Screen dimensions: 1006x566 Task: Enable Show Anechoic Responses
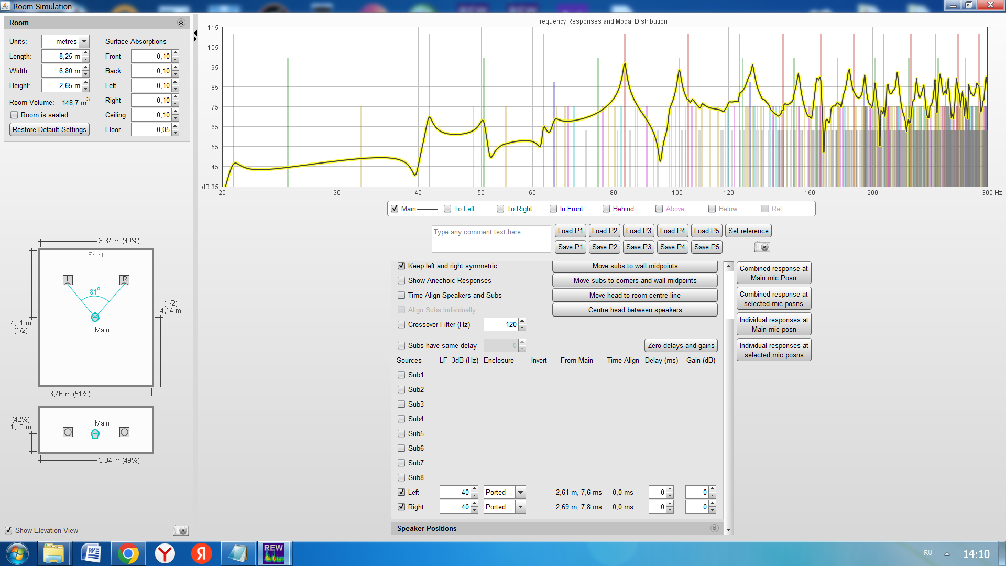point(401,280)
